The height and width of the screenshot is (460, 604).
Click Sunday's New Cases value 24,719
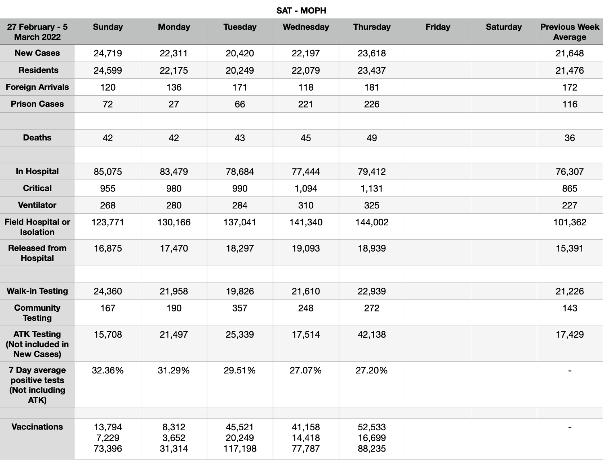108,53
